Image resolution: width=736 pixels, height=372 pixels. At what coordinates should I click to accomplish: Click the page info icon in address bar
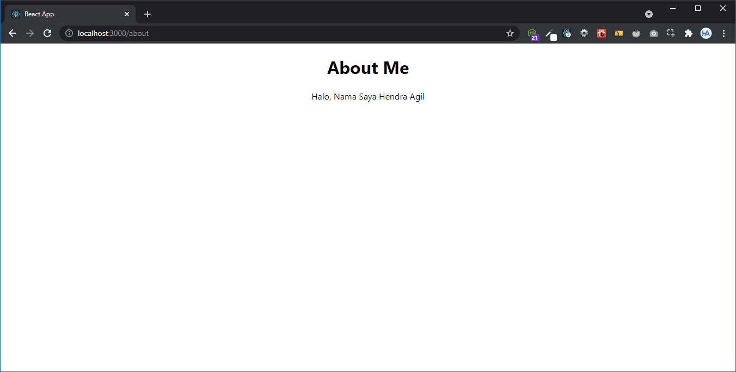[x=69, y=33]
